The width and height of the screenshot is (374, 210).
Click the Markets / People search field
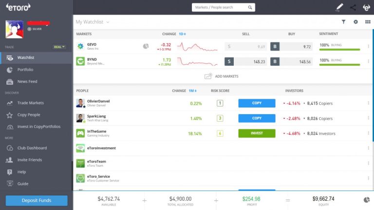[223, 7]
